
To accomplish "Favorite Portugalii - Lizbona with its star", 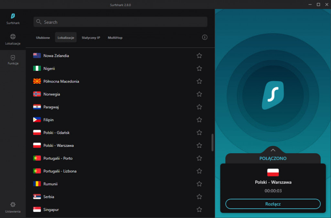I will tap(199, 171).
